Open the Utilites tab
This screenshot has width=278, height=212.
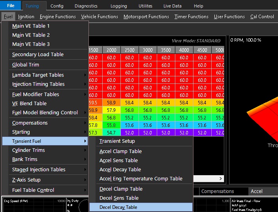click(145, 6)
